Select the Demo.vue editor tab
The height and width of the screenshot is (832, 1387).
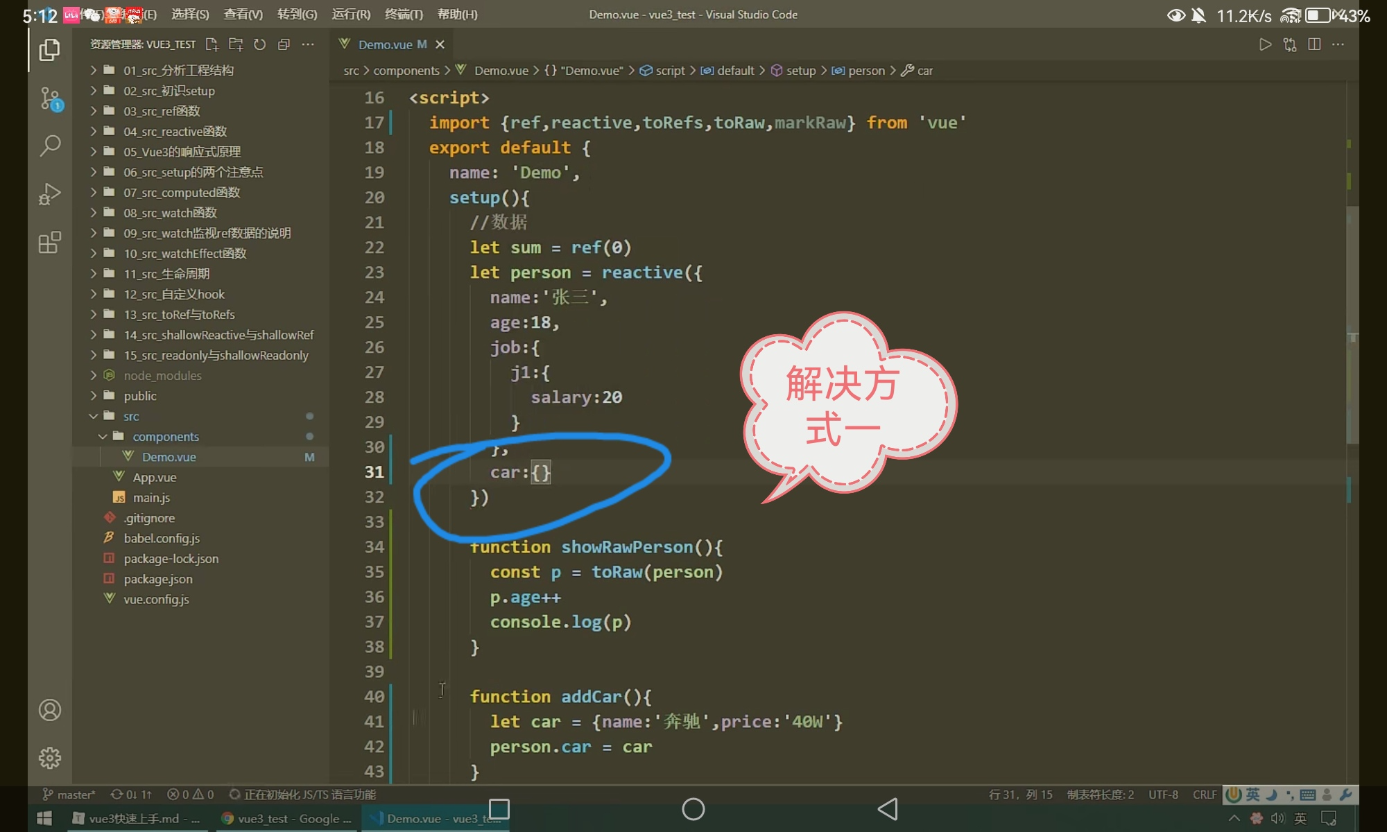tap(386, 44)
